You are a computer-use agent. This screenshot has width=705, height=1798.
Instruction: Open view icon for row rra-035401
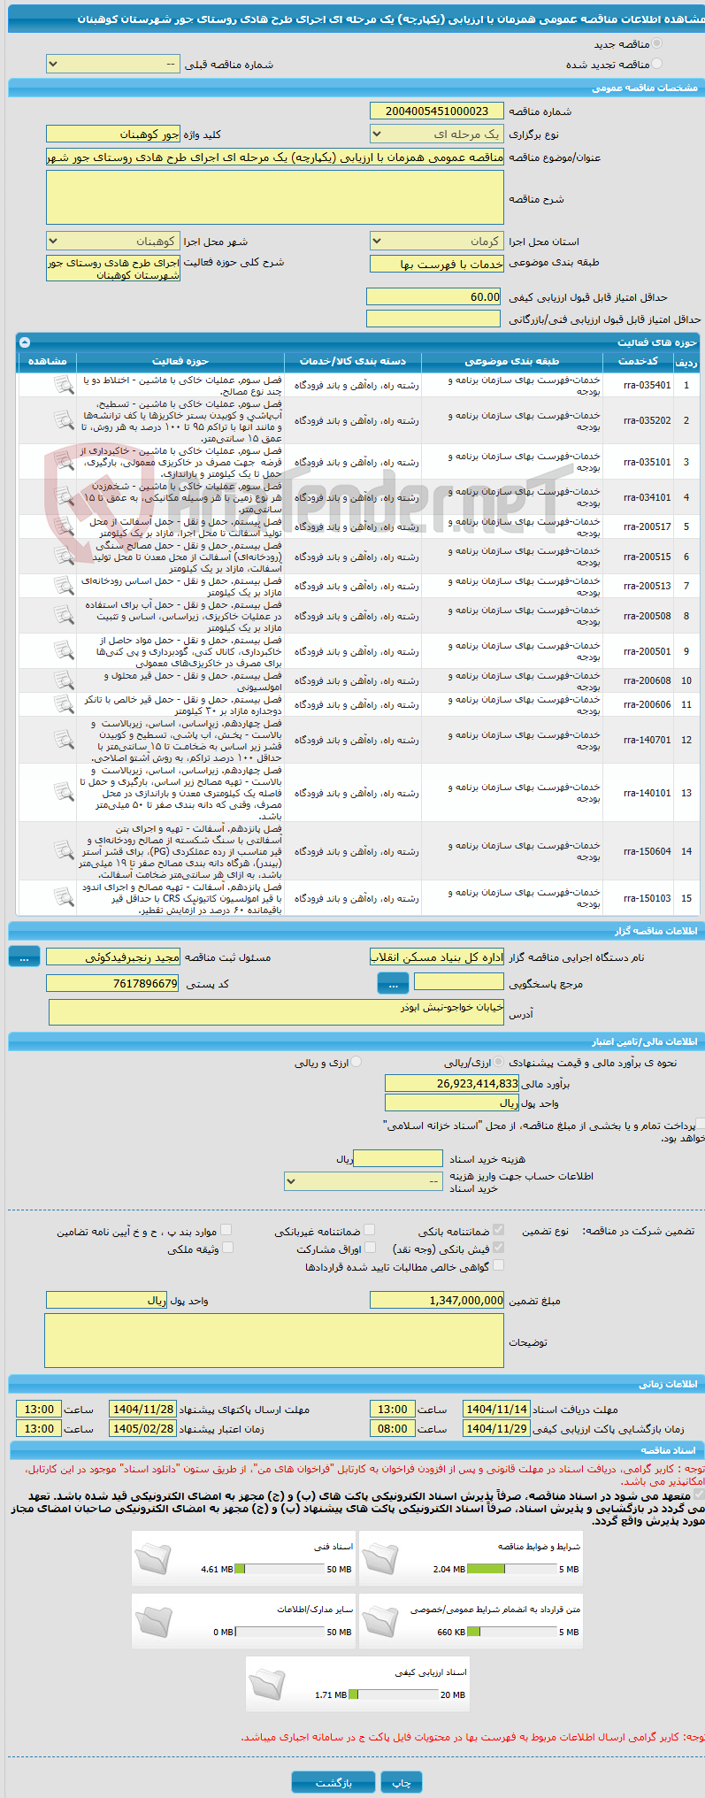(63, 385)
